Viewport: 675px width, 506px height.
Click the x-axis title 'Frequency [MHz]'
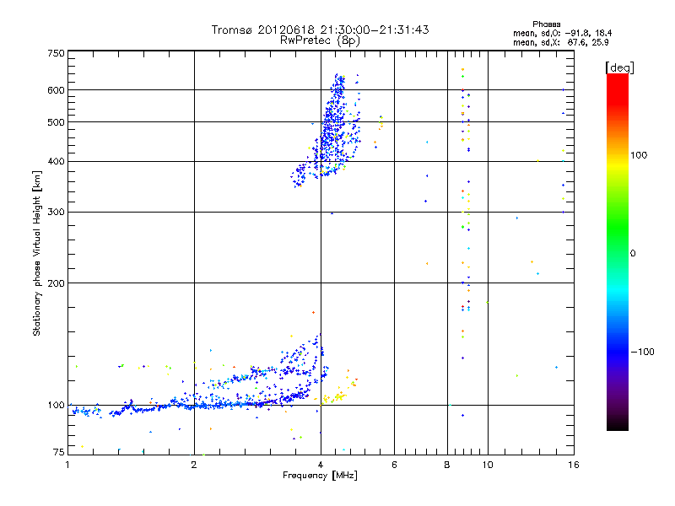pyautogui.click(x=320, y=476)
